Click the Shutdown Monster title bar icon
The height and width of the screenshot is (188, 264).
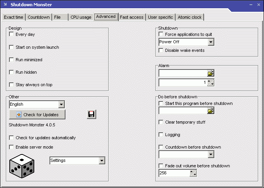tap(5, 4)
